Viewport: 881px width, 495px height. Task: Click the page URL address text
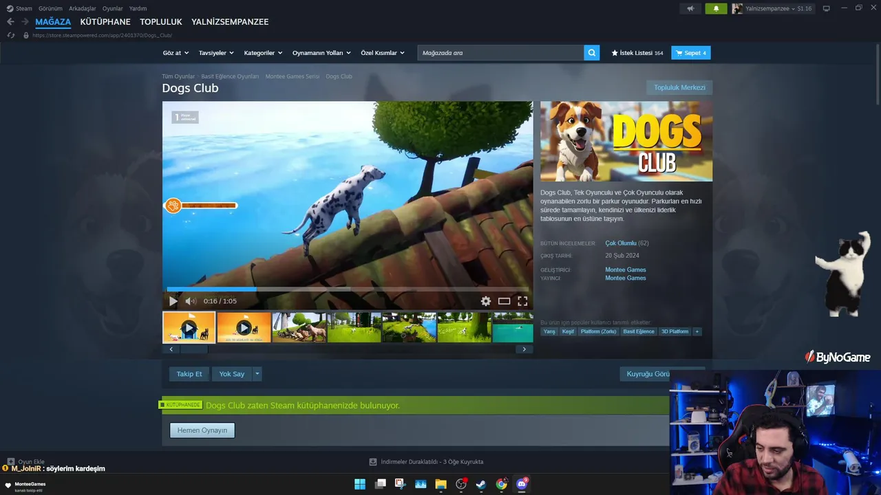coord(102,35)
